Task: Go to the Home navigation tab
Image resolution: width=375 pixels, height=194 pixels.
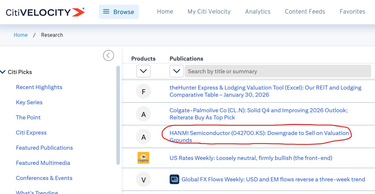Action: coord(165,12)
